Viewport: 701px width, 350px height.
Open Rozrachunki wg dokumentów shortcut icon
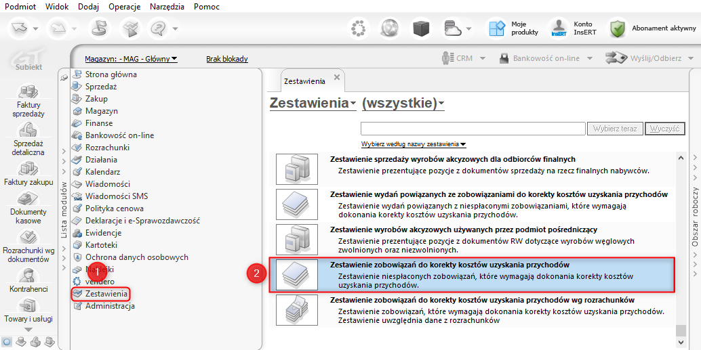click(x=28, y=238)
